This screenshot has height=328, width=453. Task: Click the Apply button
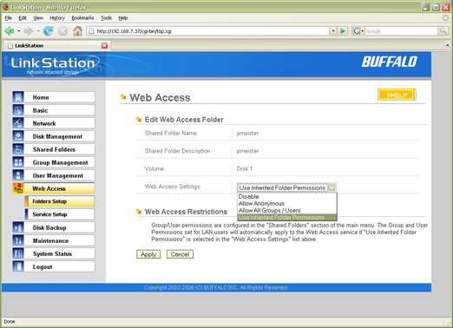[x=148, y=254]
